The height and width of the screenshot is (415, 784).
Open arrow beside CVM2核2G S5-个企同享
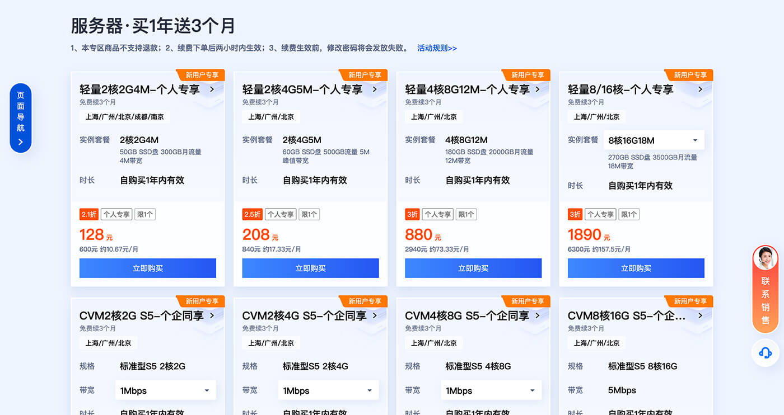tap(212, 315)
